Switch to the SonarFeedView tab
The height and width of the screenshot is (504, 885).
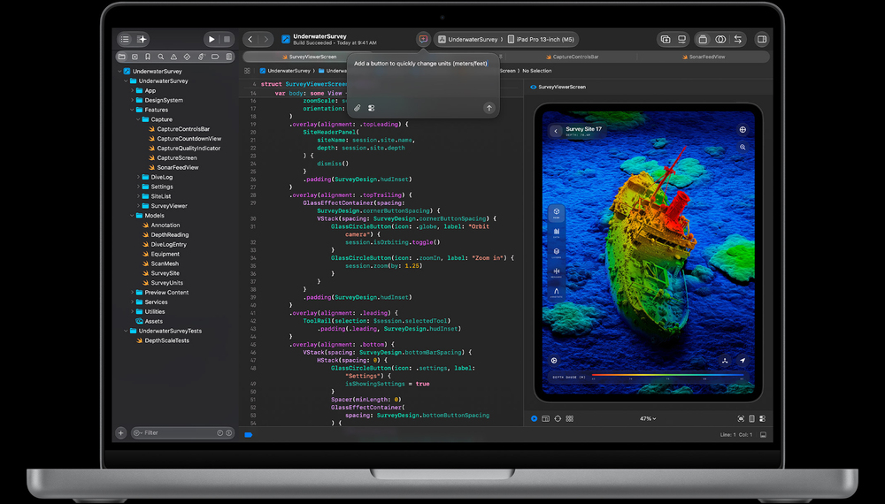[x=704, y=57]
